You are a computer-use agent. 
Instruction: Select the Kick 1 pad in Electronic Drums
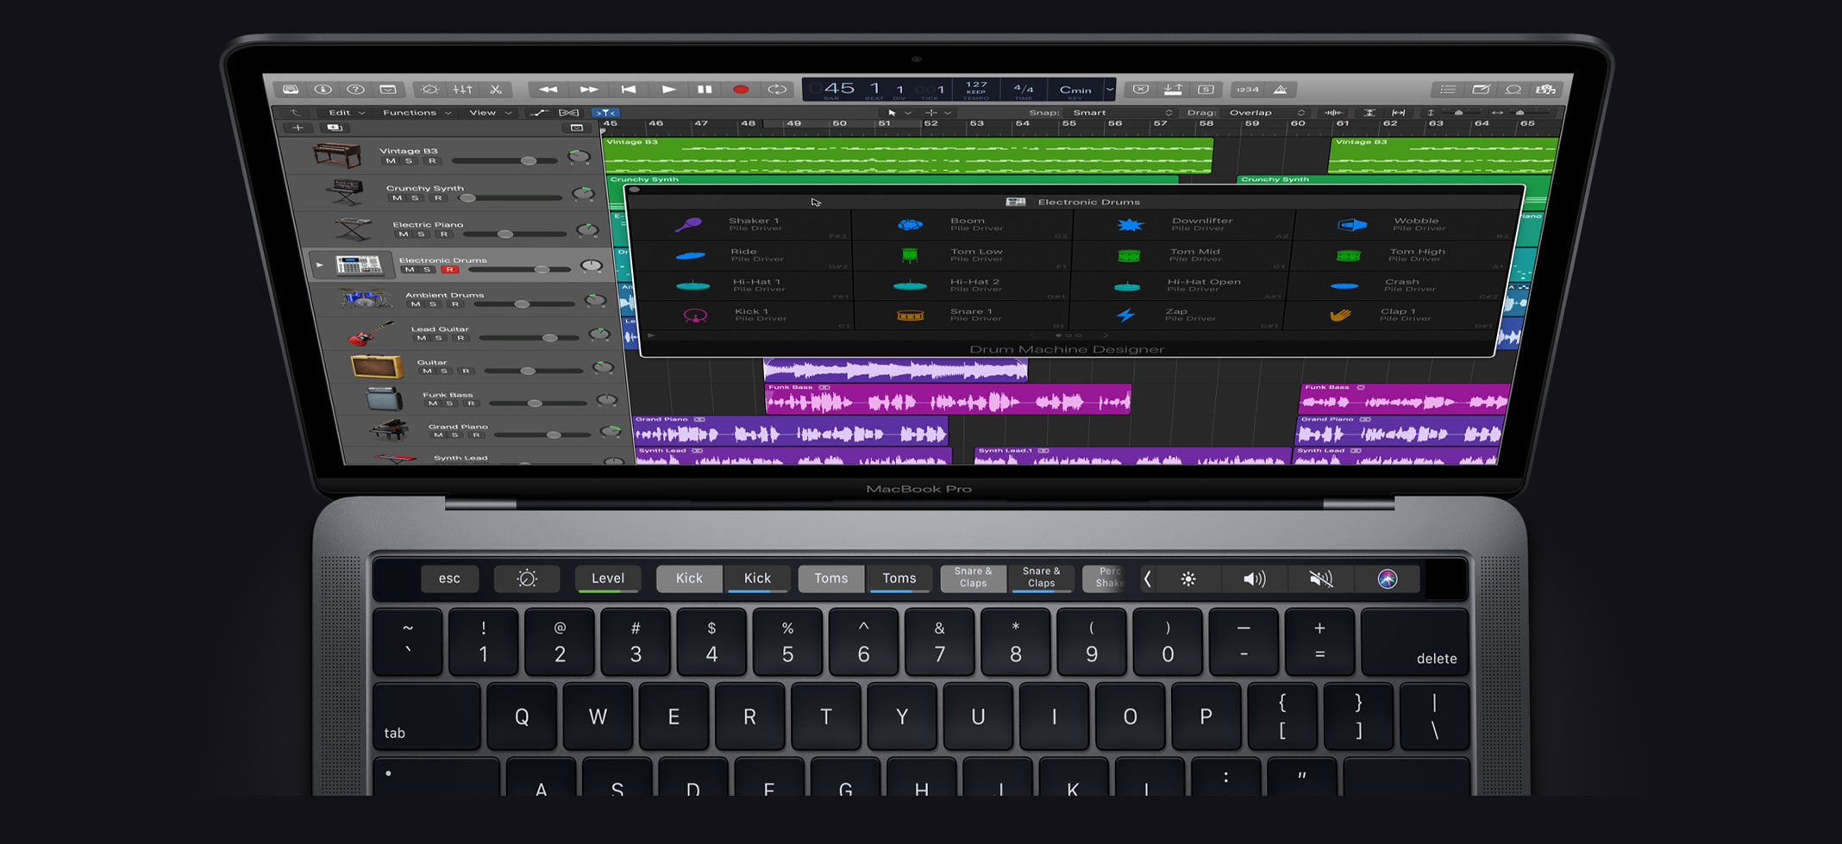[751, 315]
